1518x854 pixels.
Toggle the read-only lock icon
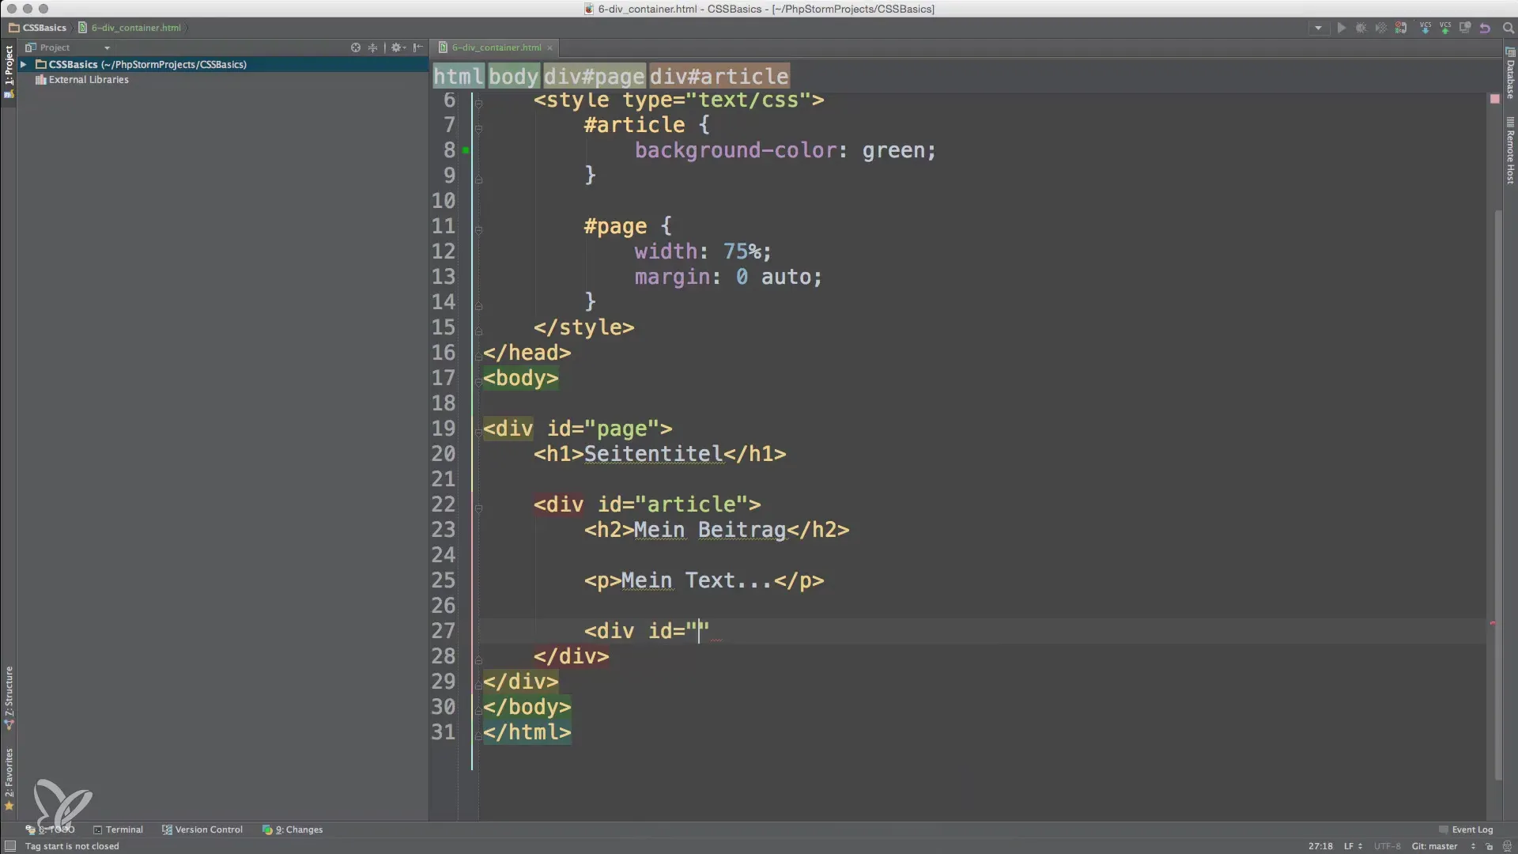tap(1490, 846)
